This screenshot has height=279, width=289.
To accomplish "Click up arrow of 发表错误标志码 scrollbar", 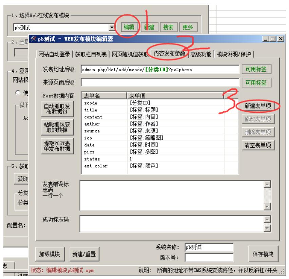I will (x=267, y=184).
